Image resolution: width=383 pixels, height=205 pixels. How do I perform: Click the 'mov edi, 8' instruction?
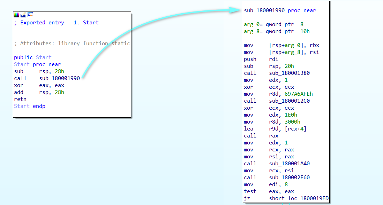click(x=266, y=184)
